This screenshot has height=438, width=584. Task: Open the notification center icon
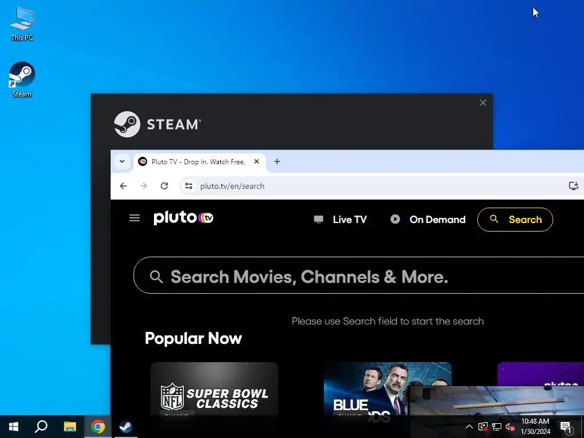[566, 427]
